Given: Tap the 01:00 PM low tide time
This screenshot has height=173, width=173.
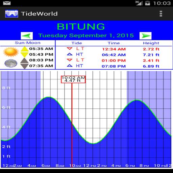Looking at the screenshot, I should tap(114, 60).
